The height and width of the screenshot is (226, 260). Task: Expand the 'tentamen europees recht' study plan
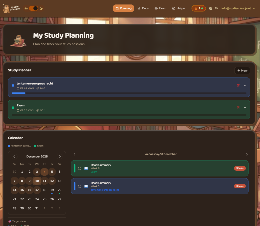(245, 85)
